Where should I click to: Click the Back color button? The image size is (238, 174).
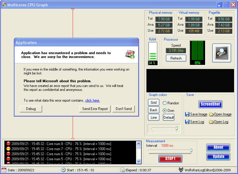[x=154, y=110]
